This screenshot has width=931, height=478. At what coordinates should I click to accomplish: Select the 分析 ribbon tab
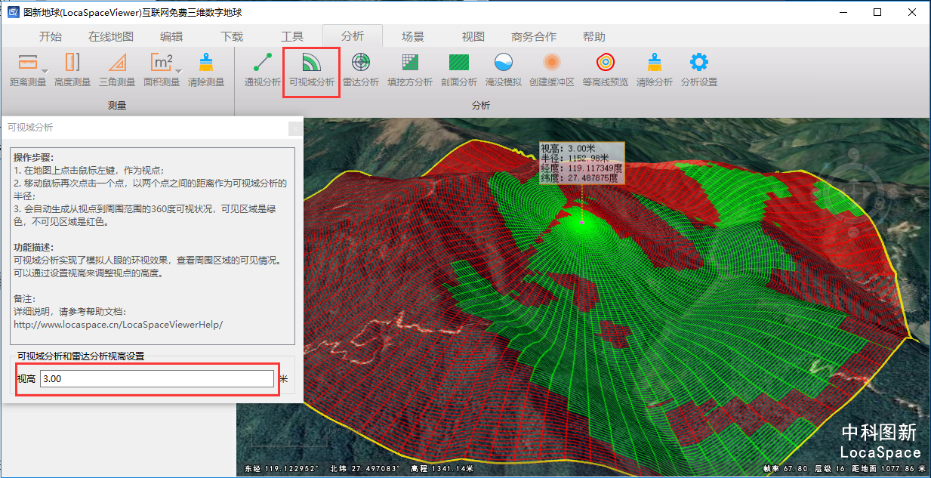(x=353, y=36)
